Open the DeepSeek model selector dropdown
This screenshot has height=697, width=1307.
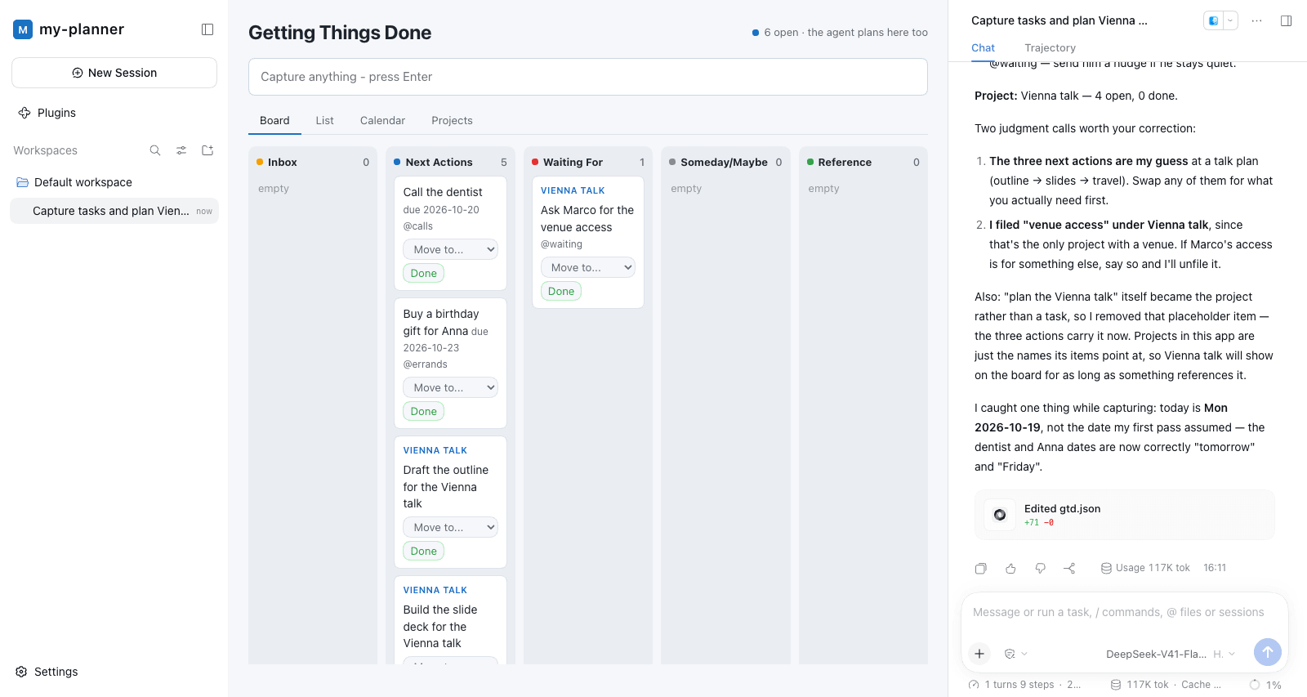1171,654
